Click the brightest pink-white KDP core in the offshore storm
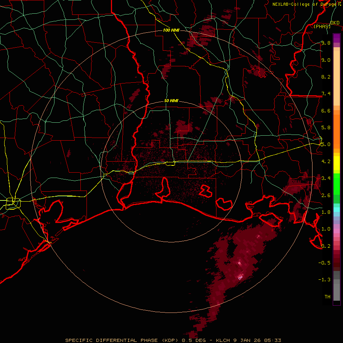 point(240,277)
